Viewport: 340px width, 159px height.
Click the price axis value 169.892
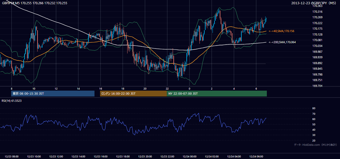(x=317, y=63)
